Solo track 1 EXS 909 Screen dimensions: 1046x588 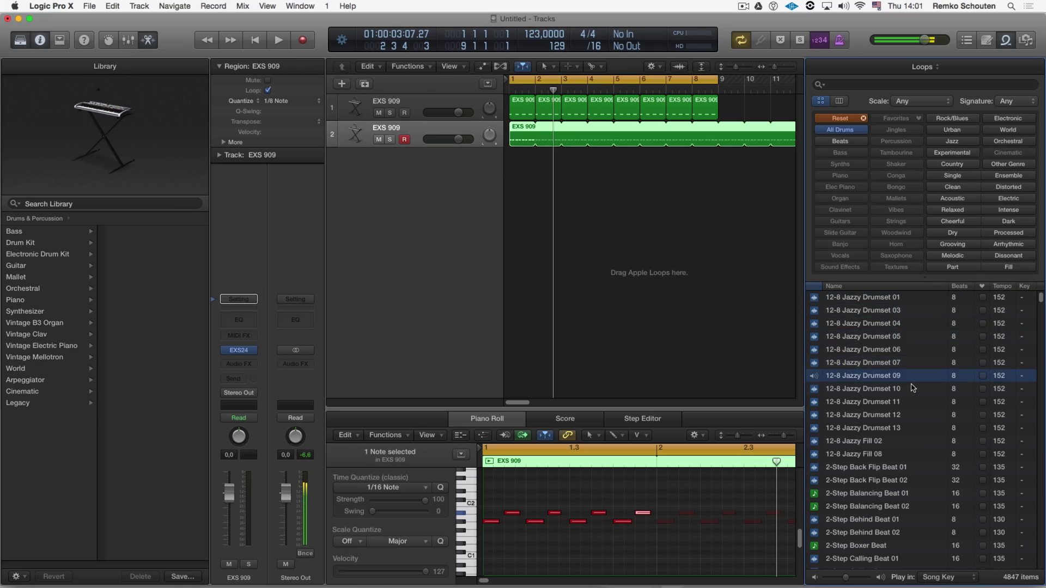click(x=390, y=113)
